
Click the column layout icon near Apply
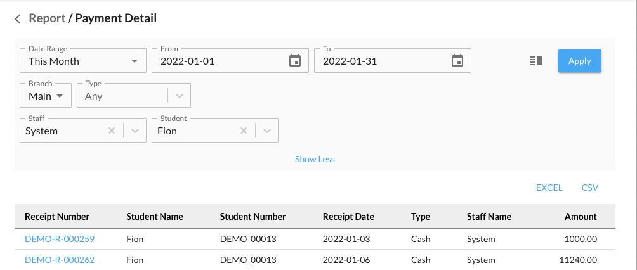(x=536, y=61)
